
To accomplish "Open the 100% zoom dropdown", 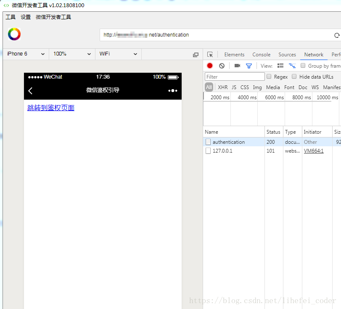I will tap(72, 54).
